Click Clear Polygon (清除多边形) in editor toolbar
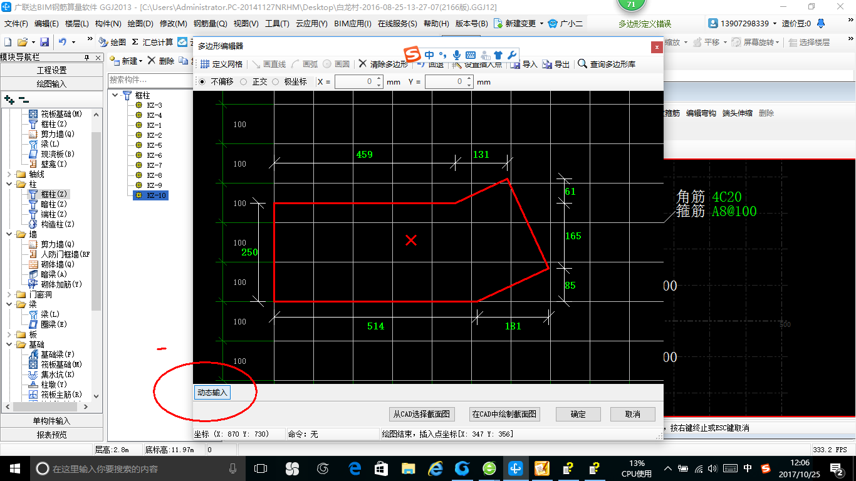Image resolution: width=856 pixels, height=481 pixels. (382, 64)
